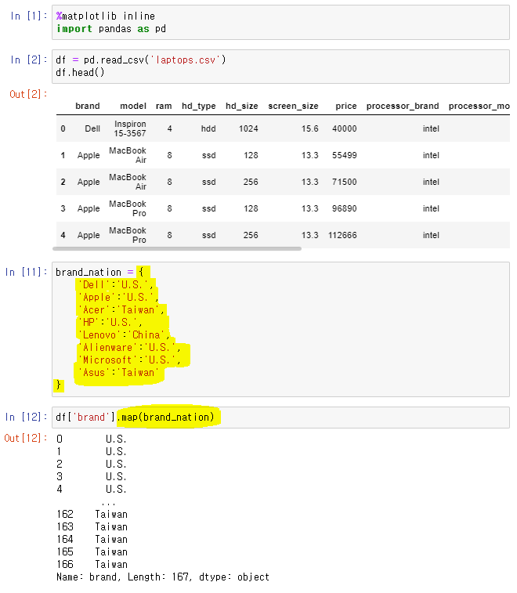Click the In [2] prompt label

(29, 60)
